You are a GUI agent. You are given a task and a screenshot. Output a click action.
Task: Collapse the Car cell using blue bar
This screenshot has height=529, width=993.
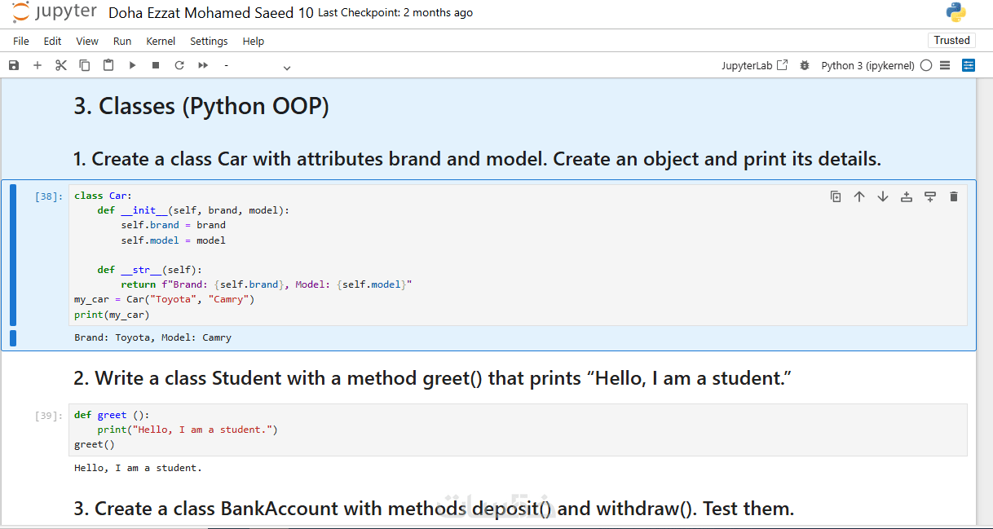click(x=13, y=254)
